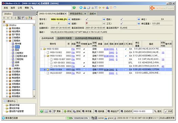The width and height of the screenshot is (178, 123).
Task: Click the dropdown window icon before back arrow
Action: [x=96, y=7]
